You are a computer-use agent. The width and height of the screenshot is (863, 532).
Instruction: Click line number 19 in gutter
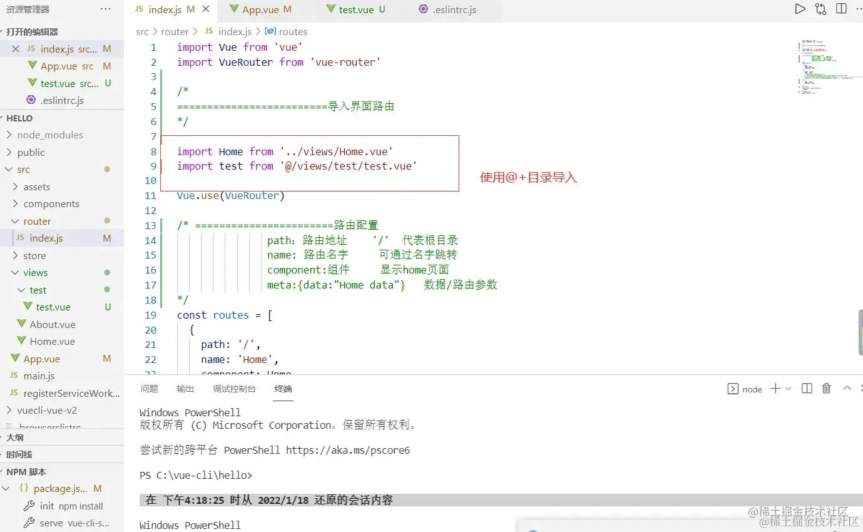coord(150,315)
